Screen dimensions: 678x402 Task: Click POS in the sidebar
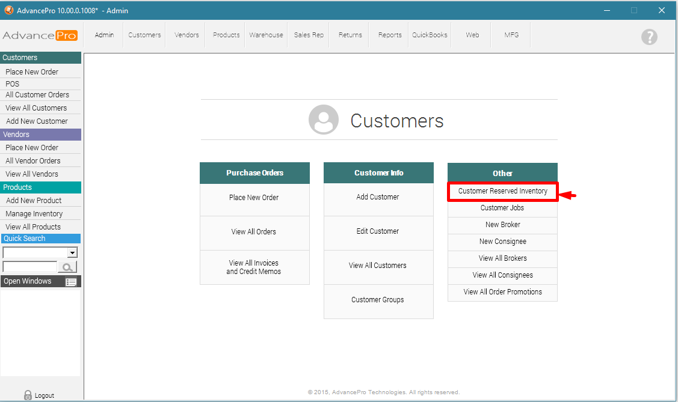pos(13,84)
